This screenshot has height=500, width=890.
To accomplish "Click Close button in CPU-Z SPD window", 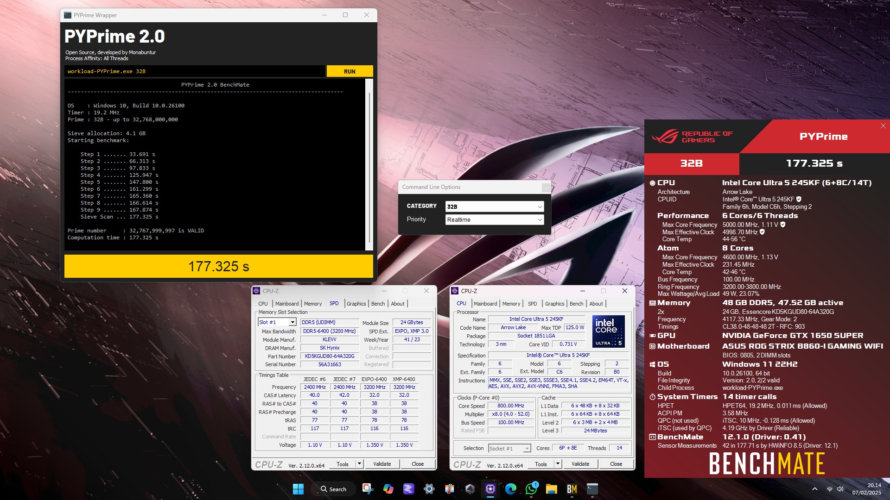I will (418, 464).
